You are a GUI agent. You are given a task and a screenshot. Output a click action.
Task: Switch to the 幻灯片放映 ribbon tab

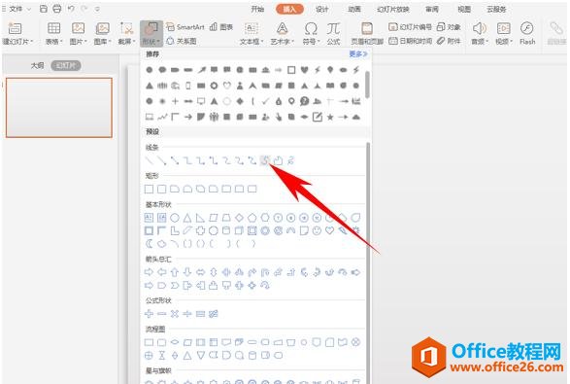pyautogui.click(x=393, y=9)
